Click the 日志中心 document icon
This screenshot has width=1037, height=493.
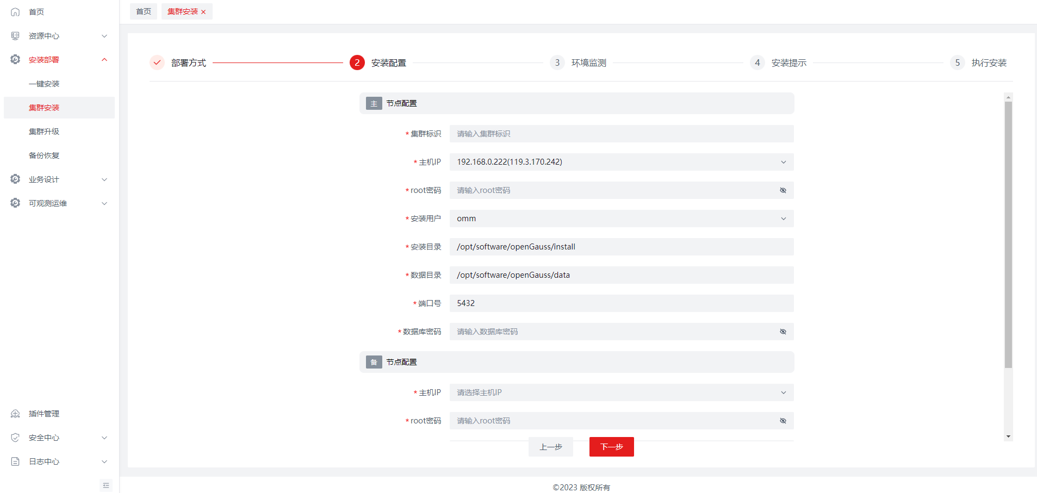pos(15,461)
